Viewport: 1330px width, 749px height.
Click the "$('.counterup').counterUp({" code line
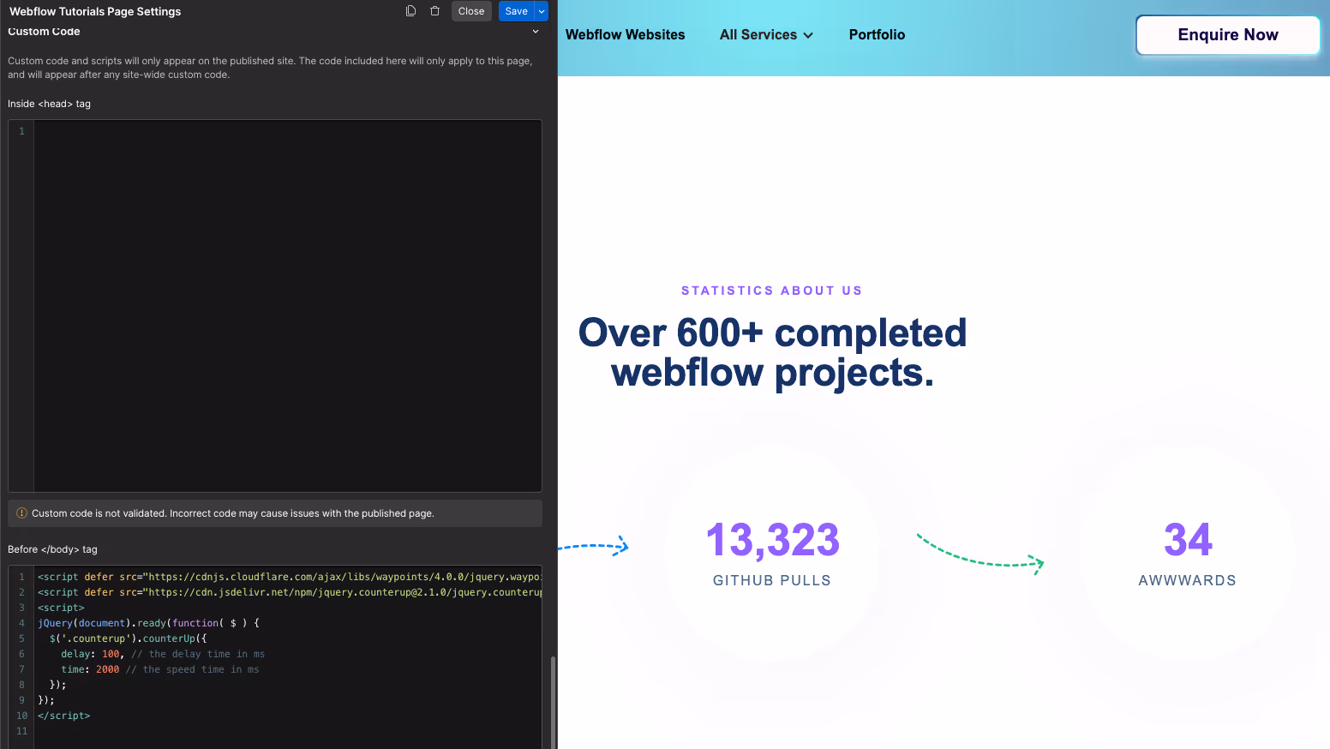128,638
